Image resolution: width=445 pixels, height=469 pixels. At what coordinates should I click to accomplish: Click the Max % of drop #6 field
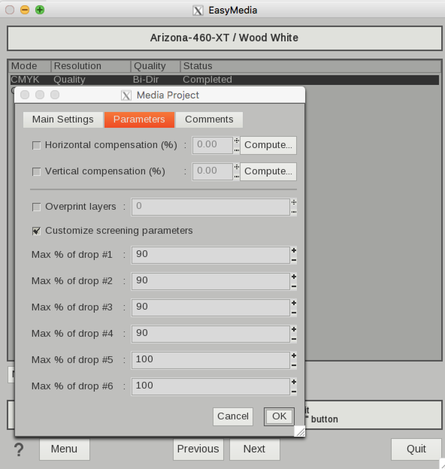coord(210,386)
